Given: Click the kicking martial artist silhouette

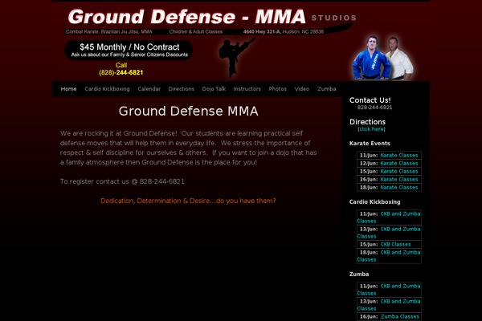Looking at the screenshot, I should click(235, 57).
